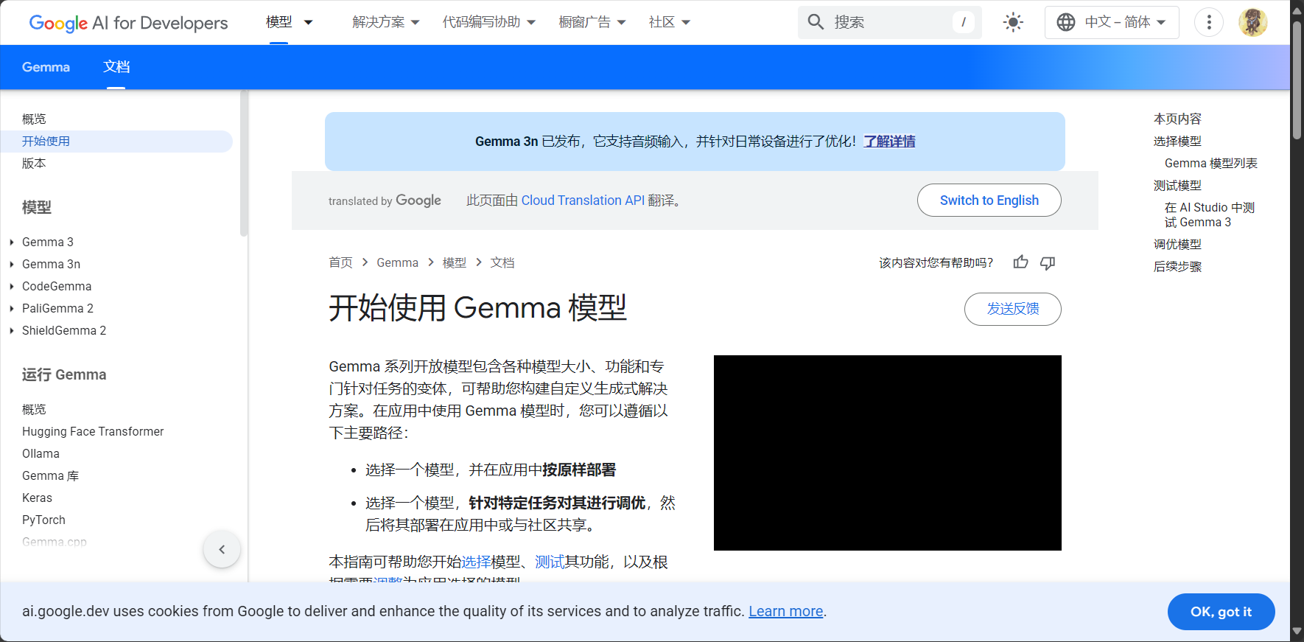The width and height of the screenshot is (1304, 642).
Task: Collapse the sidebar with the chevron button
Action: (x=222, y=549)
